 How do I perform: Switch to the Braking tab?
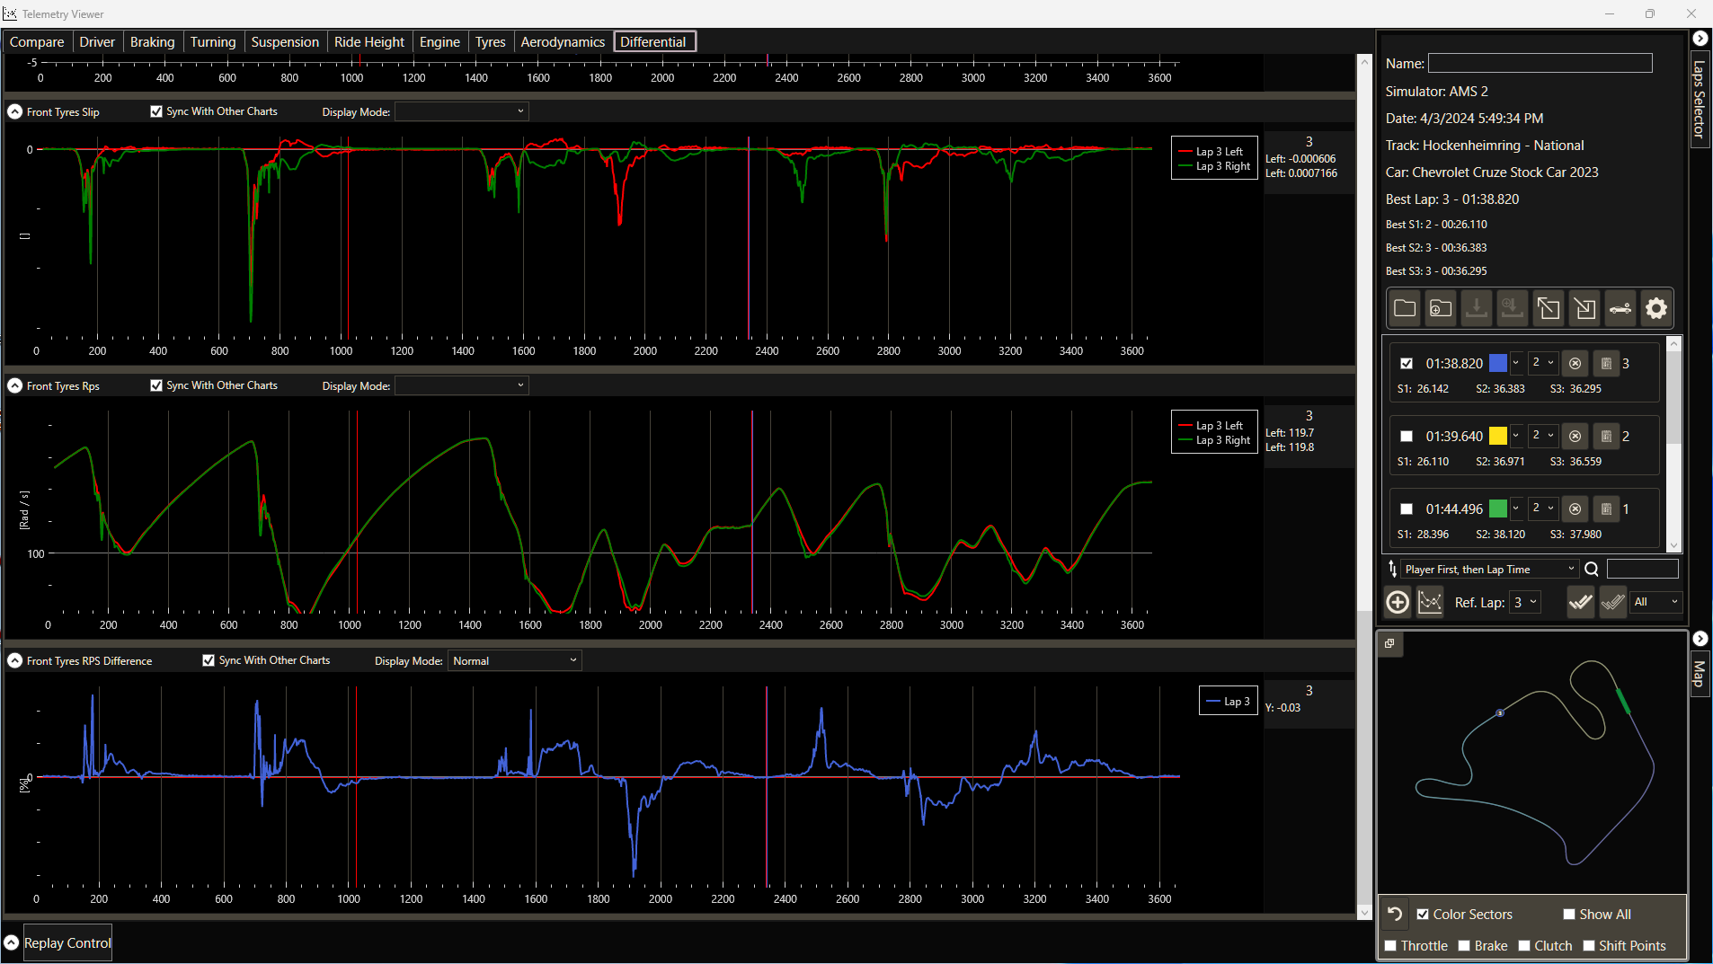click(x=153, y=42)
